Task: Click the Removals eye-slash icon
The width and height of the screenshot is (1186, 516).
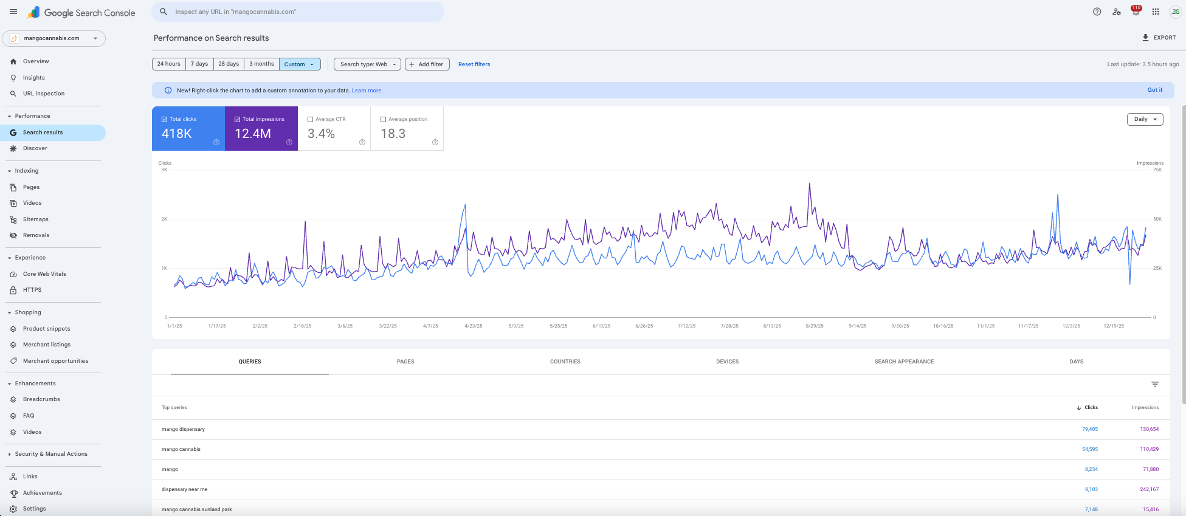Action: 13,235
